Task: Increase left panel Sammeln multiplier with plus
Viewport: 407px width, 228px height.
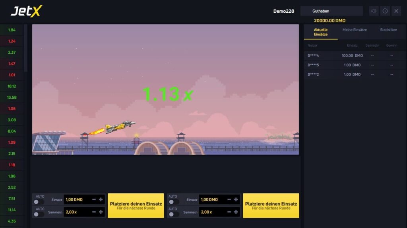Action: click(101, 212)
